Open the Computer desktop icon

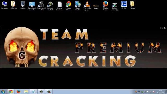click(x=4, y=5)
